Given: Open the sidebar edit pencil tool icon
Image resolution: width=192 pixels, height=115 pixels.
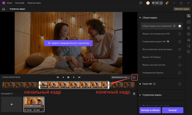Looking at the screenshot, I should coord(188,34).
